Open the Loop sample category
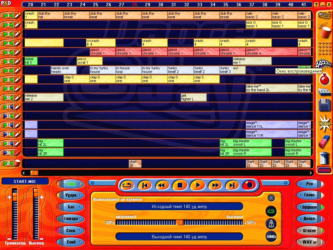Screen dimensions: 333x250 (71, 184)
